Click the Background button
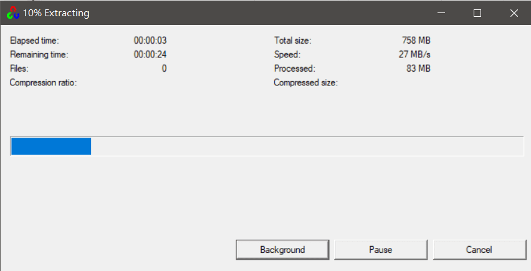 coord(282,250)
